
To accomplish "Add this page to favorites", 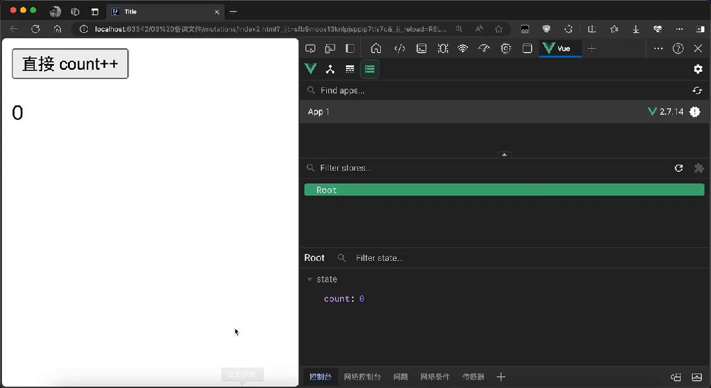I will (x=499, y=29).
